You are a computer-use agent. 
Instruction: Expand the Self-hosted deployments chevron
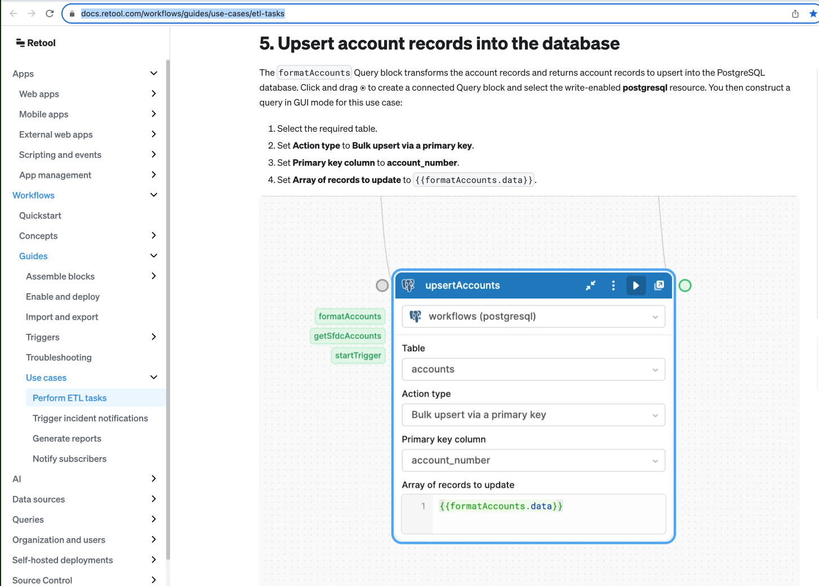tap(154, 560)
